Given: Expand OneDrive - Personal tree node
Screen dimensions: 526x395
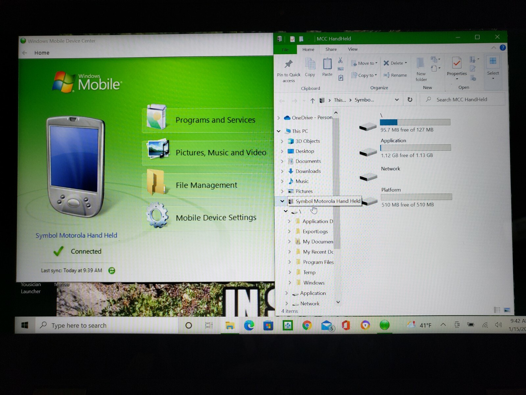Looking at the screenshot, I should coord(278,118).
